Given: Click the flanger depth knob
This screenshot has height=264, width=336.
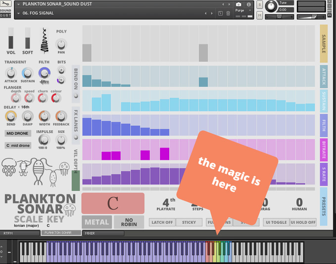Looking at the screenshot, I should click(16, 98).
